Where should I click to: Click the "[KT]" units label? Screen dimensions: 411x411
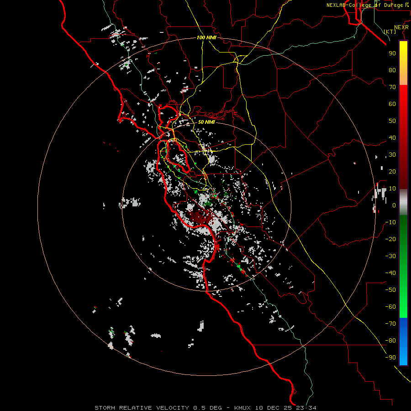tap(390, 32)
